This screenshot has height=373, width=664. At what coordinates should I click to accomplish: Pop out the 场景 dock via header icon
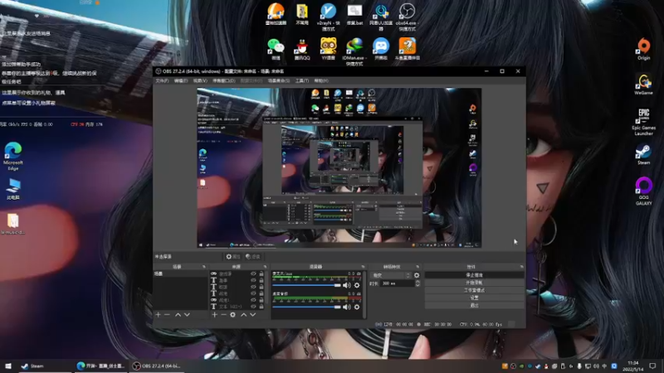(x=203, y=267)
